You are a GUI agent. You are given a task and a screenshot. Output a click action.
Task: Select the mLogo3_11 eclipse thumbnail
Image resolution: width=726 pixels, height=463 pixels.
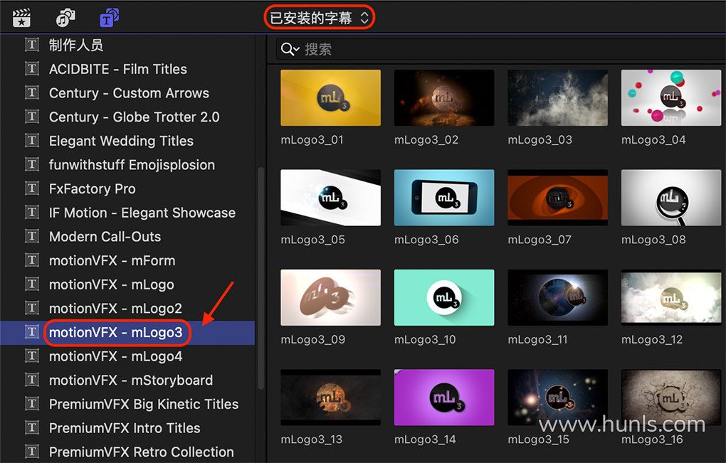click(x=557, y=297)
